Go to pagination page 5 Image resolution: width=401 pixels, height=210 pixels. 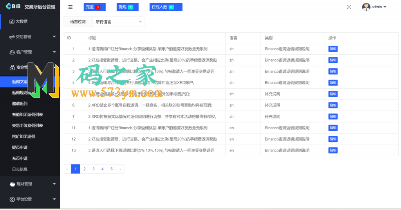(112, 169)
